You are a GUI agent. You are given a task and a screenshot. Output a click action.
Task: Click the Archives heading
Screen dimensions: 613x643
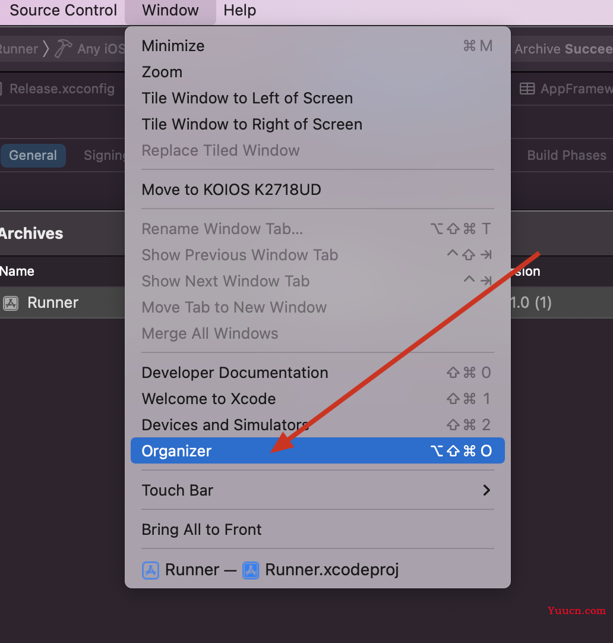31,234
